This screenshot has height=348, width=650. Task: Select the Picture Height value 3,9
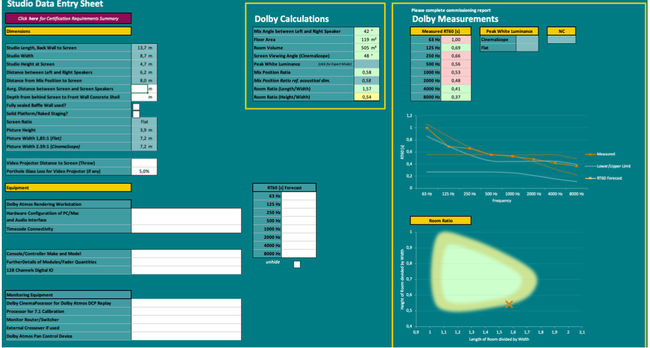(x=144, y=130)
